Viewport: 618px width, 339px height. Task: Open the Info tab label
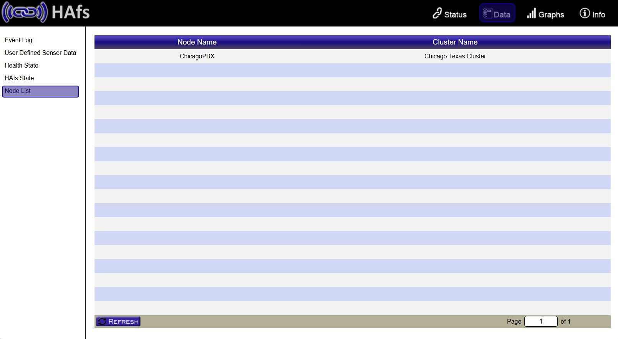(598, 15)
